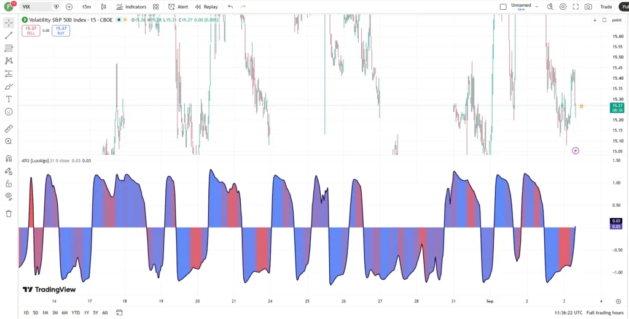
Task: Click the remove objects trash icon
Action: click(9, 213)
